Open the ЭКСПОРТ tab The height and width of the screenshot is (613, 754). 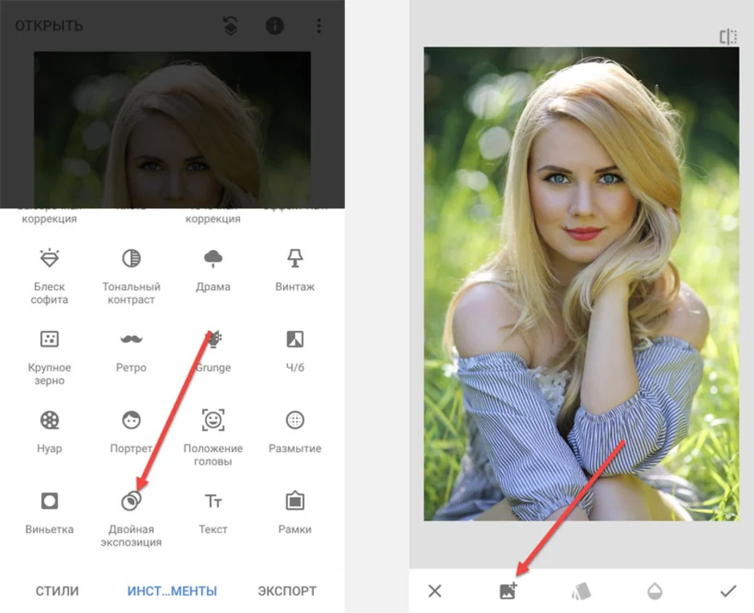287,591
